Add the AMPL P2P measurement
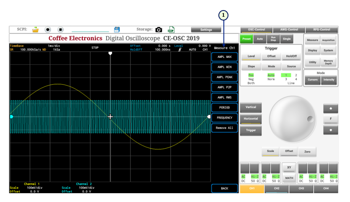This screenshot has width=350, height=202. [x=224, y=87]
